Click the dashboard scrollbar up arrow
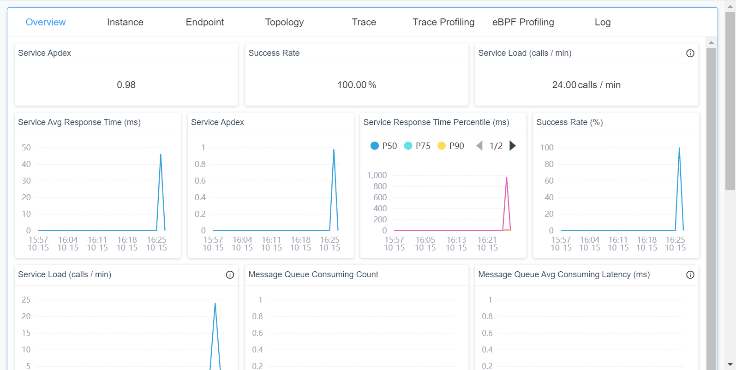Screen dimensions: 736x370 pos(711,42)
